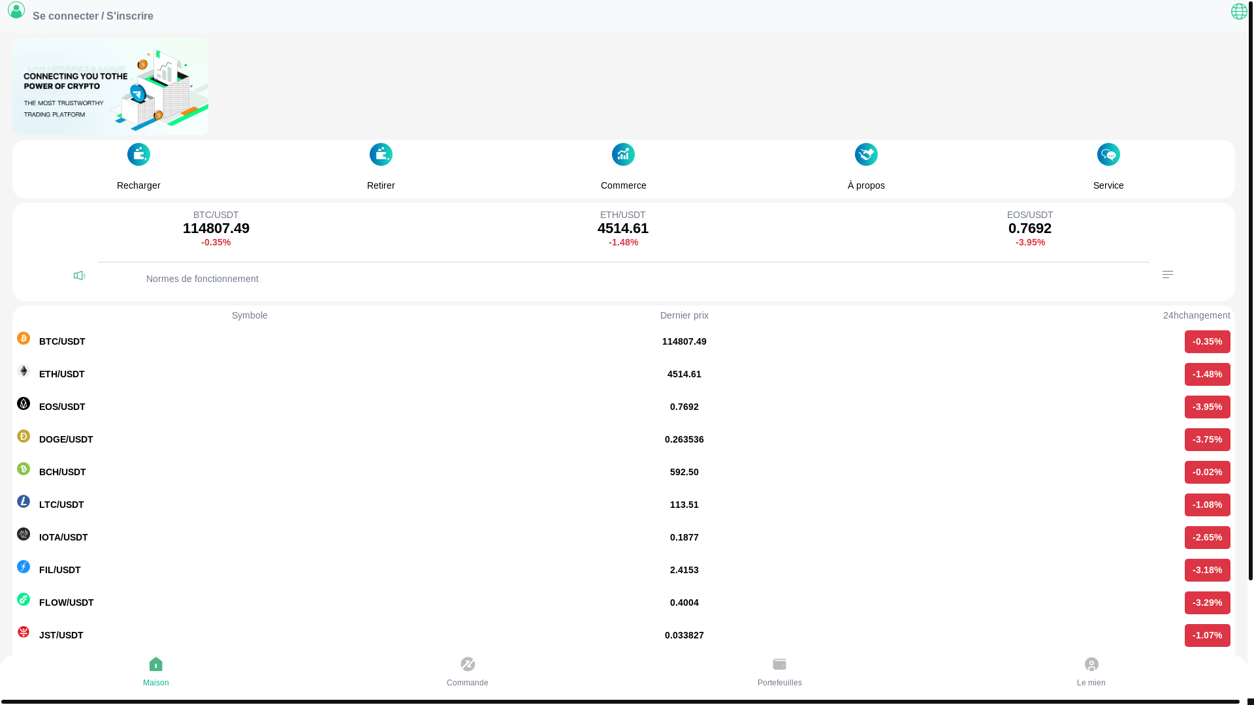Viewport: 1254px width, 705px height.
Task: Click the Dogecoin coin icon
Action: 24,436
